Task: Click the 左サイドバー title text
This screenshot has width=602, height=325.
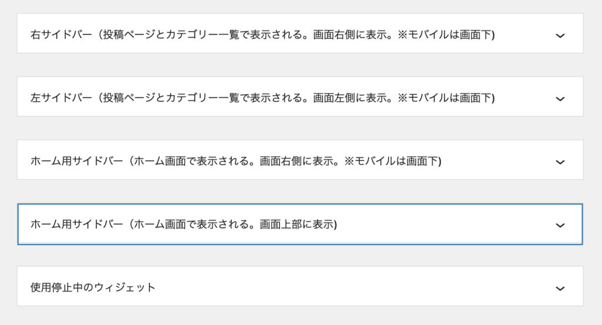Action: point(61,98)
